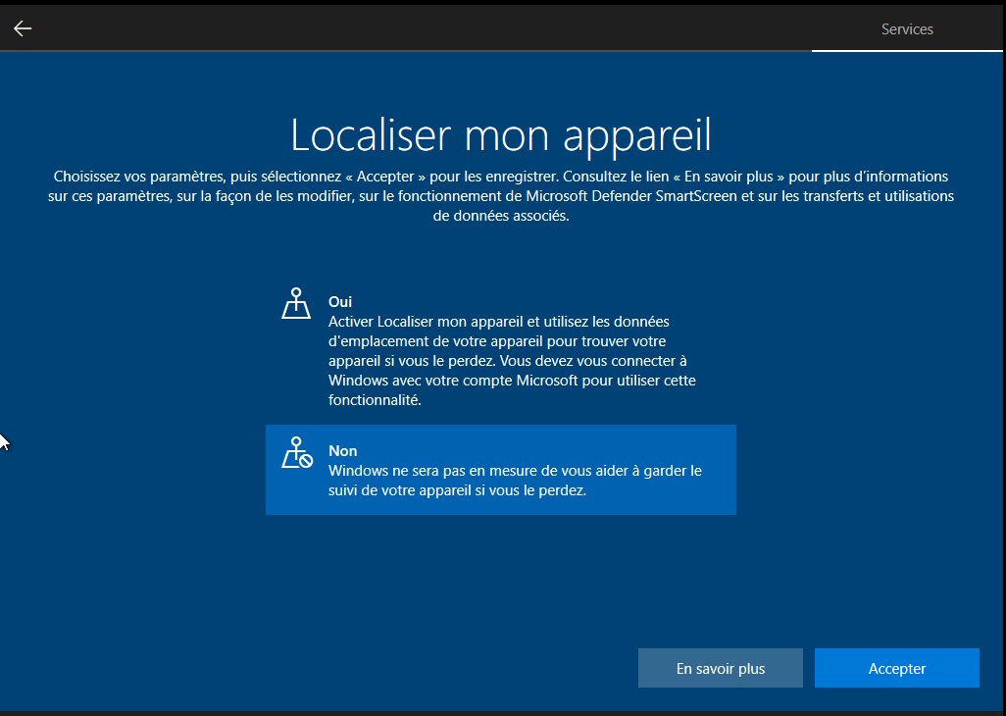Click the blocked map pin icon beside Non
This screenshot has width=1006, height=716.
(x=296, y=452)
